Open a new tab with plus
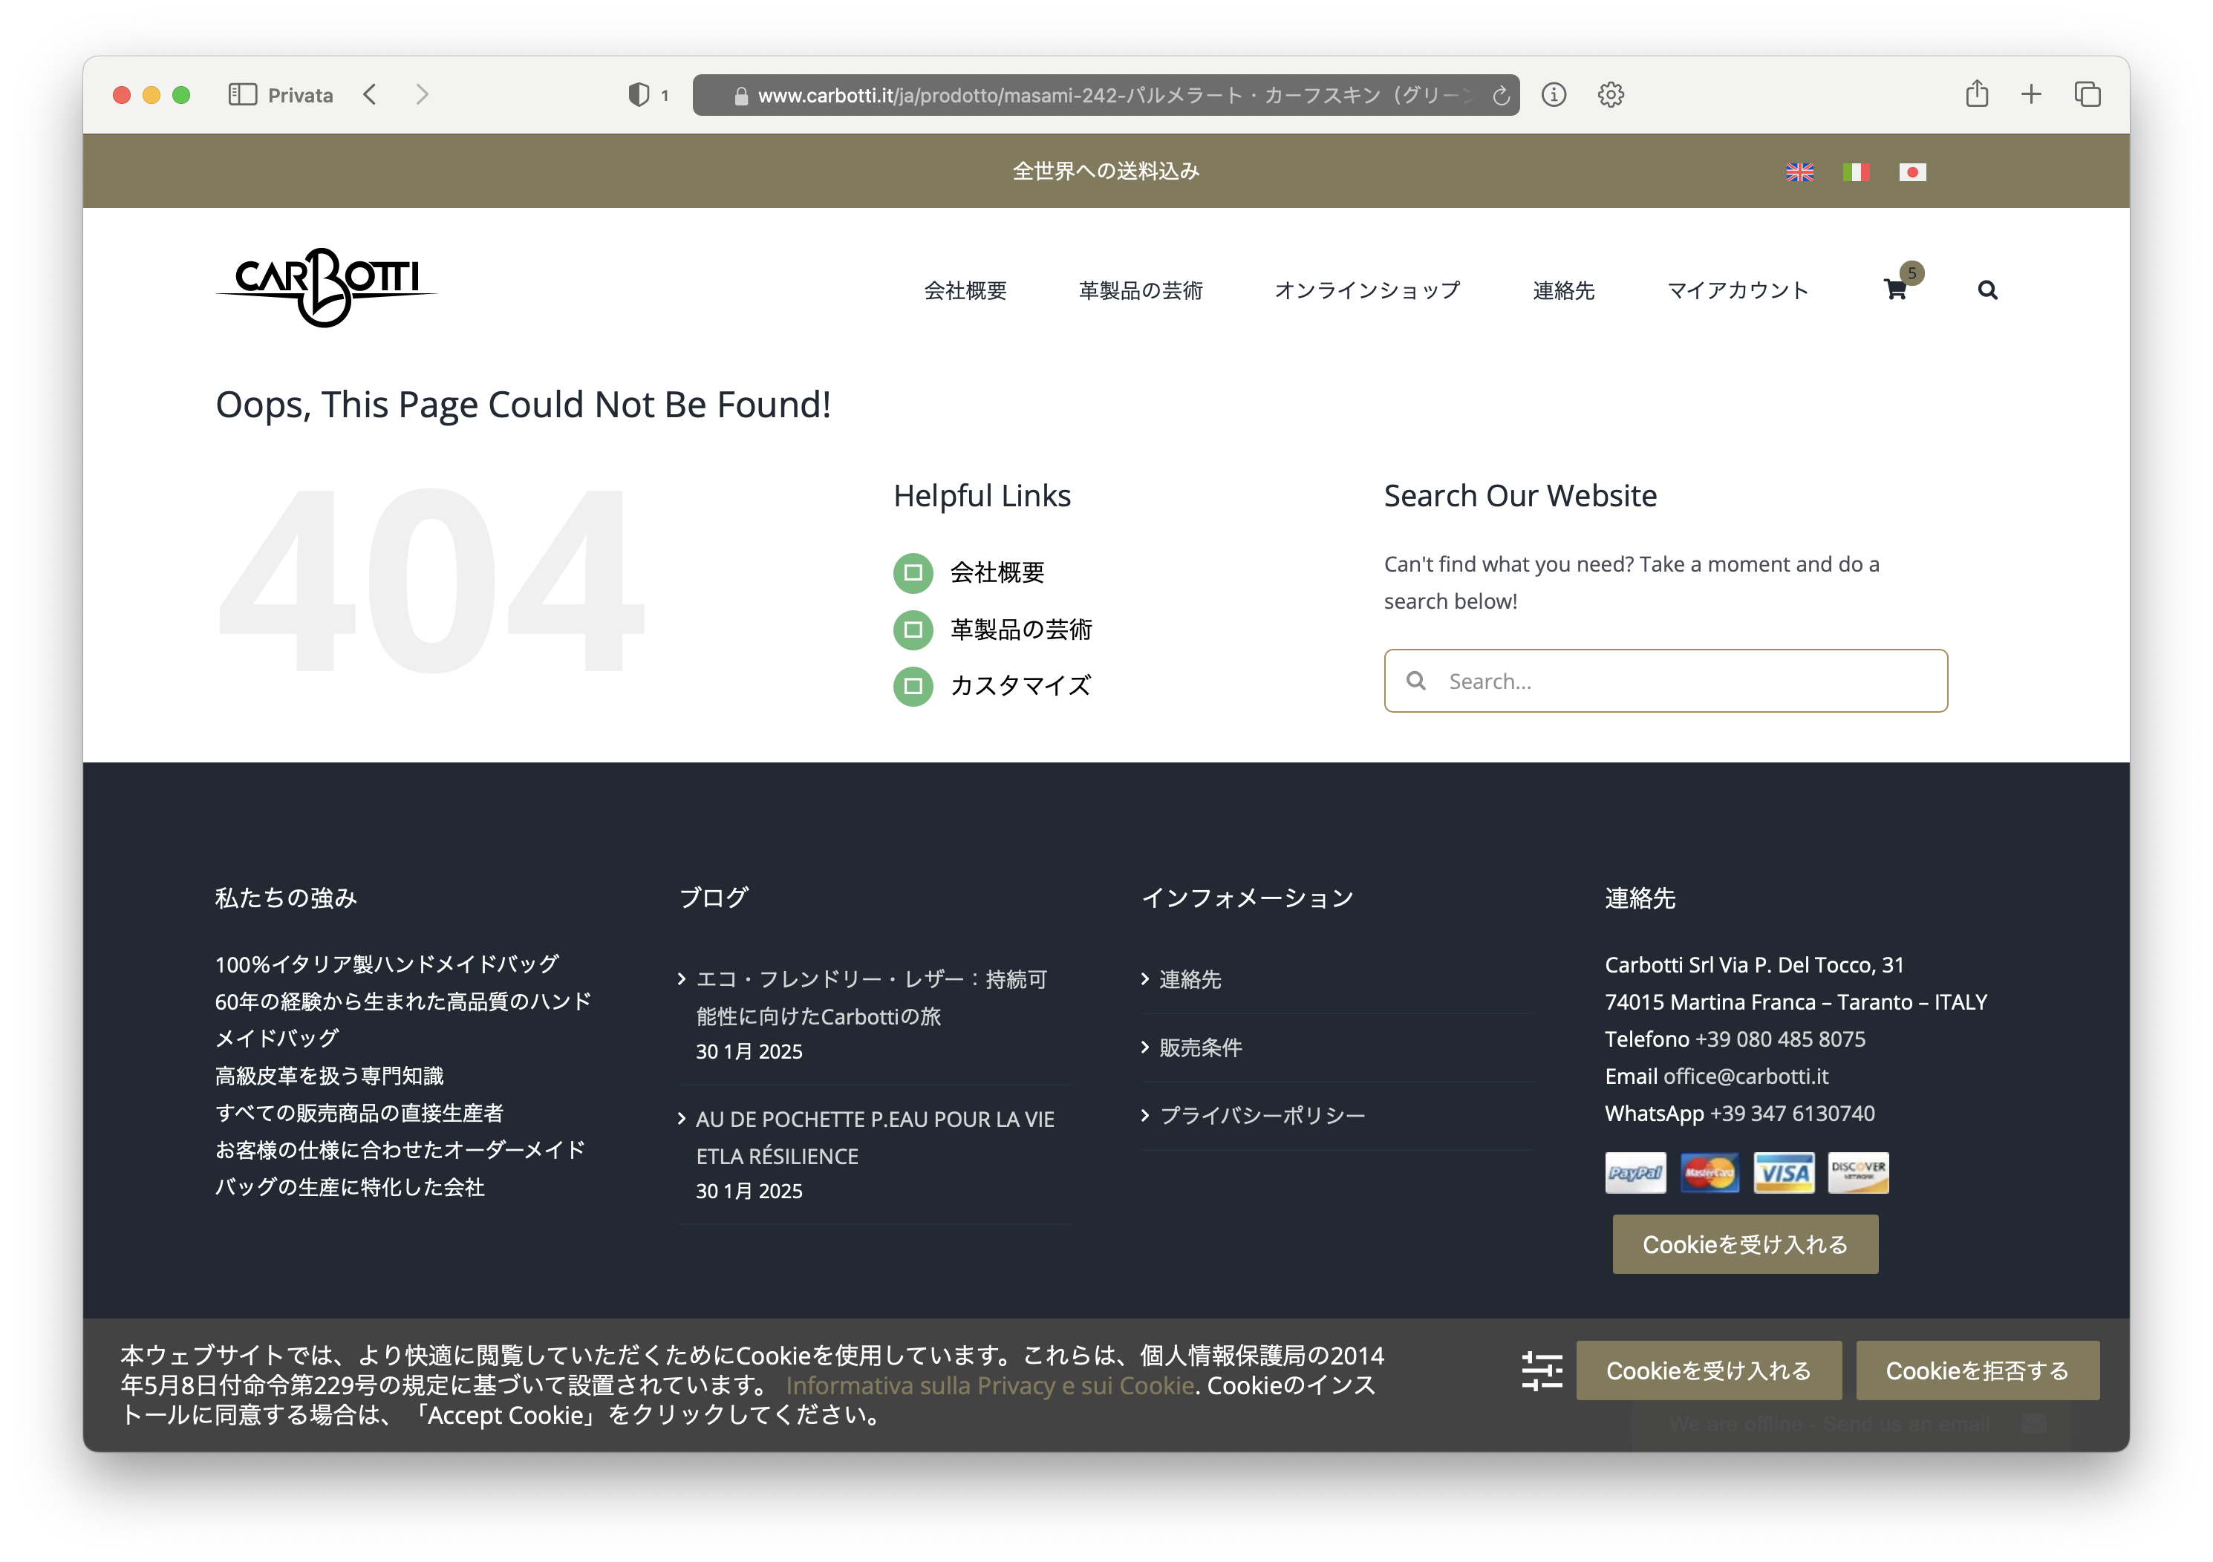Screen dimensions: 2213x1562 coord(2031,94)
